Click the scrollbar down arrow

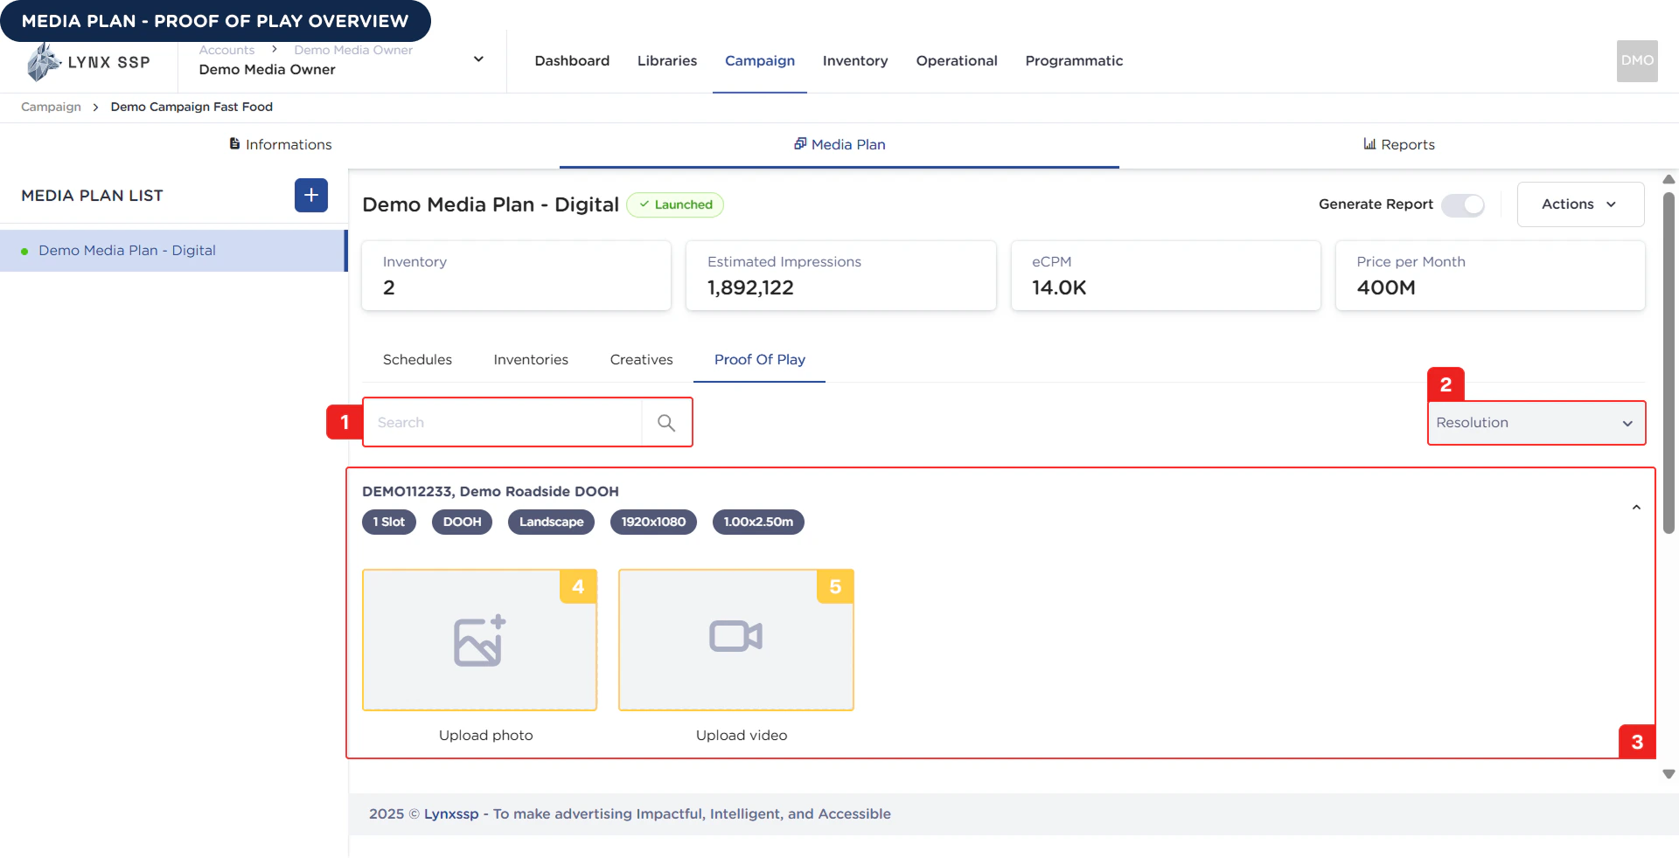[1669, 774]
